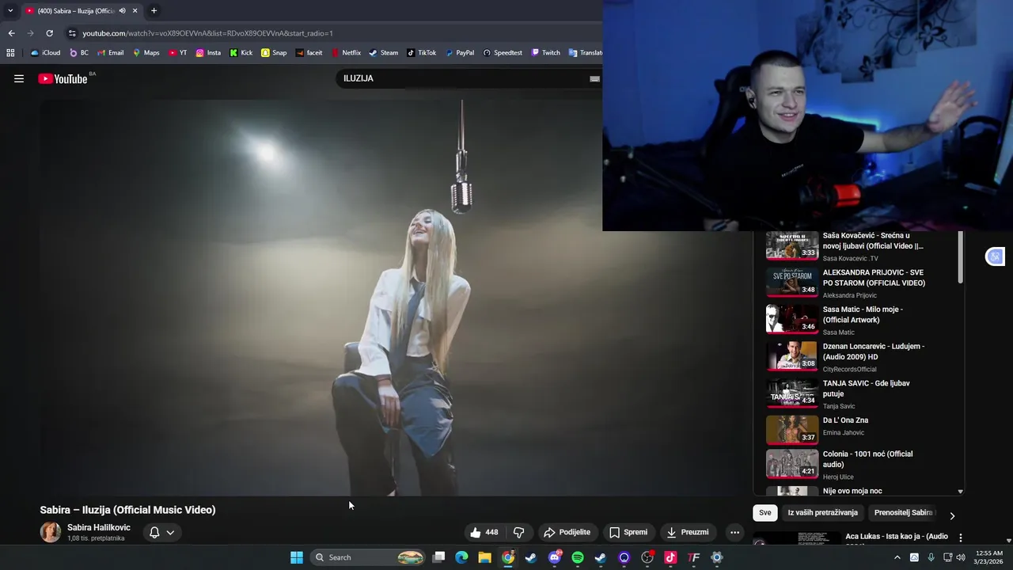1013x570 pixels.
Task: Open the PayPal bookmark
Action: coord(460,53)
